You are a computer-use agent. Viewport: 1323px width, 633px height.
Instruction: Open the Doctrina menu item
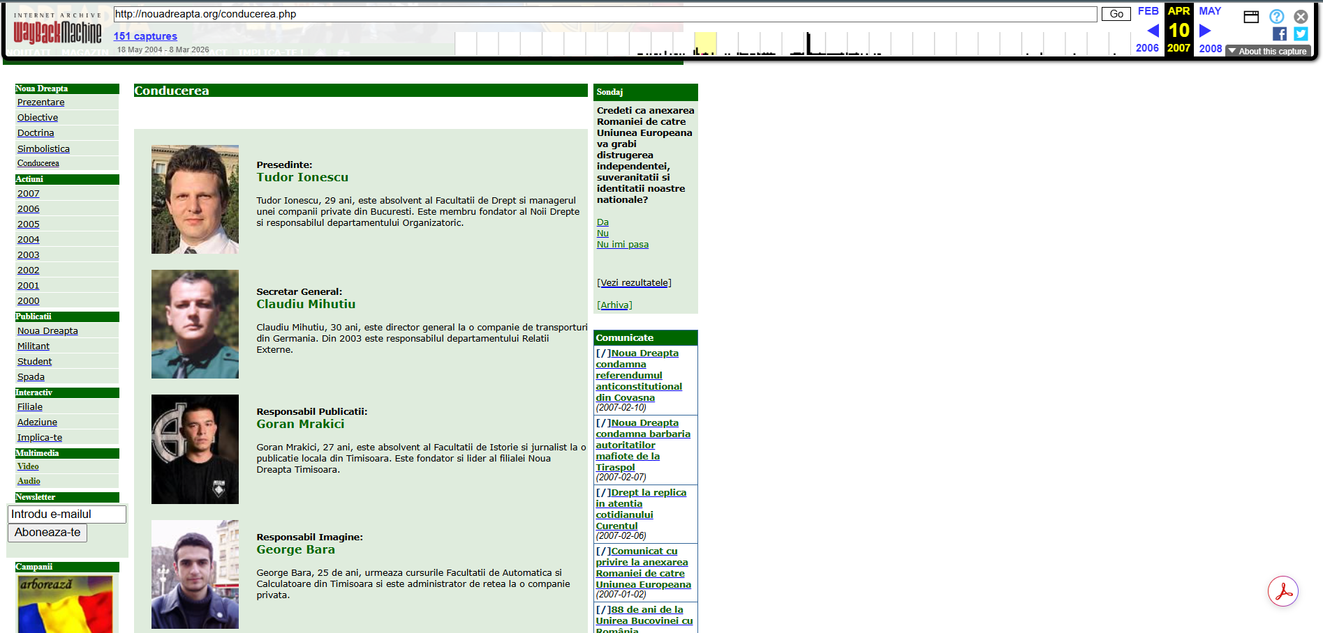coord(36,133)
